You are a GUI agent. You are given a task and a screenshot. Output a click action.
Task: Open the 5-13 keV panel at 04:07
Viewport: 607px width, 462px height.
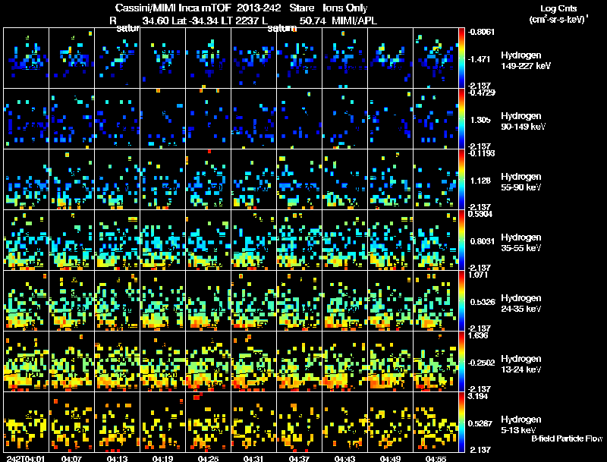tap(71, 422)
